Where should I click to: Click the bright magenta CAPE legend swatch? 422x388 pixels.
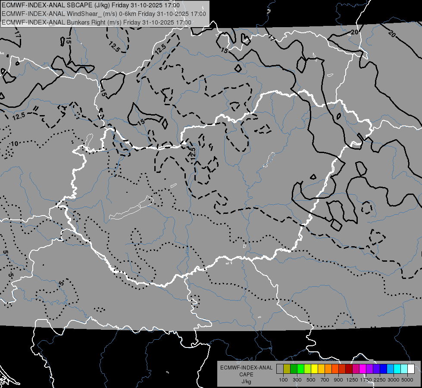(x=363, y=369)
